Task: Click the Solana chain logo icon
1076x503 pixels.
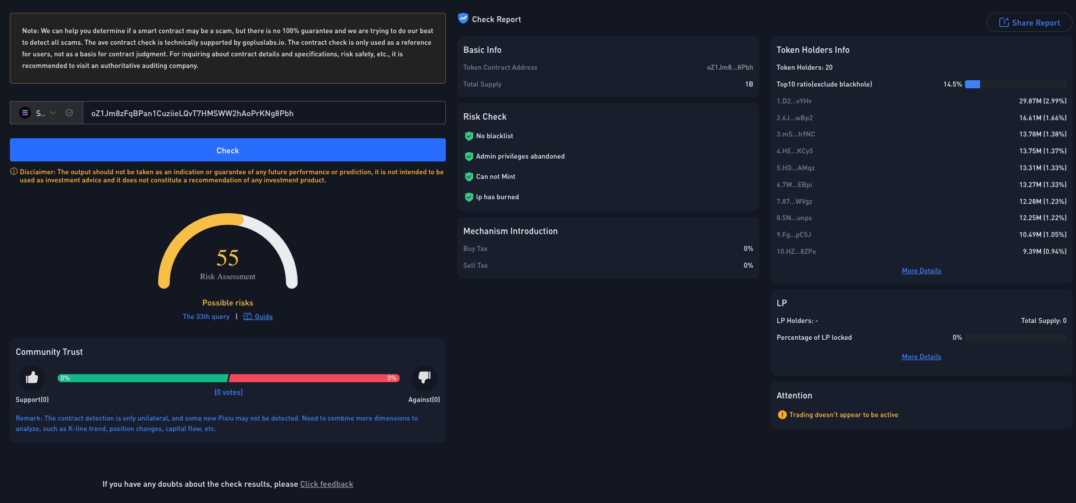Action: pyautogui.click(x=25, y=113)
